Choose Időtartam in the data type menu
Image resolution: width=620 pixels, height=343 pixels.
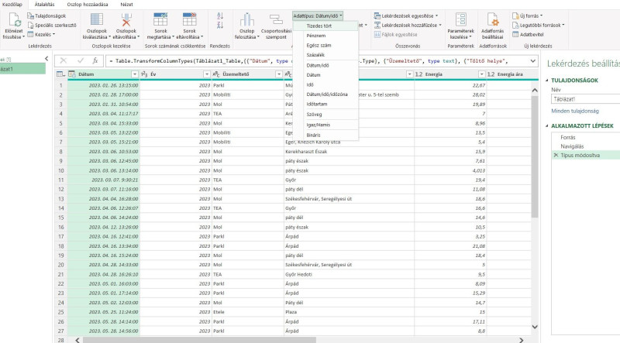click(325, 105)
